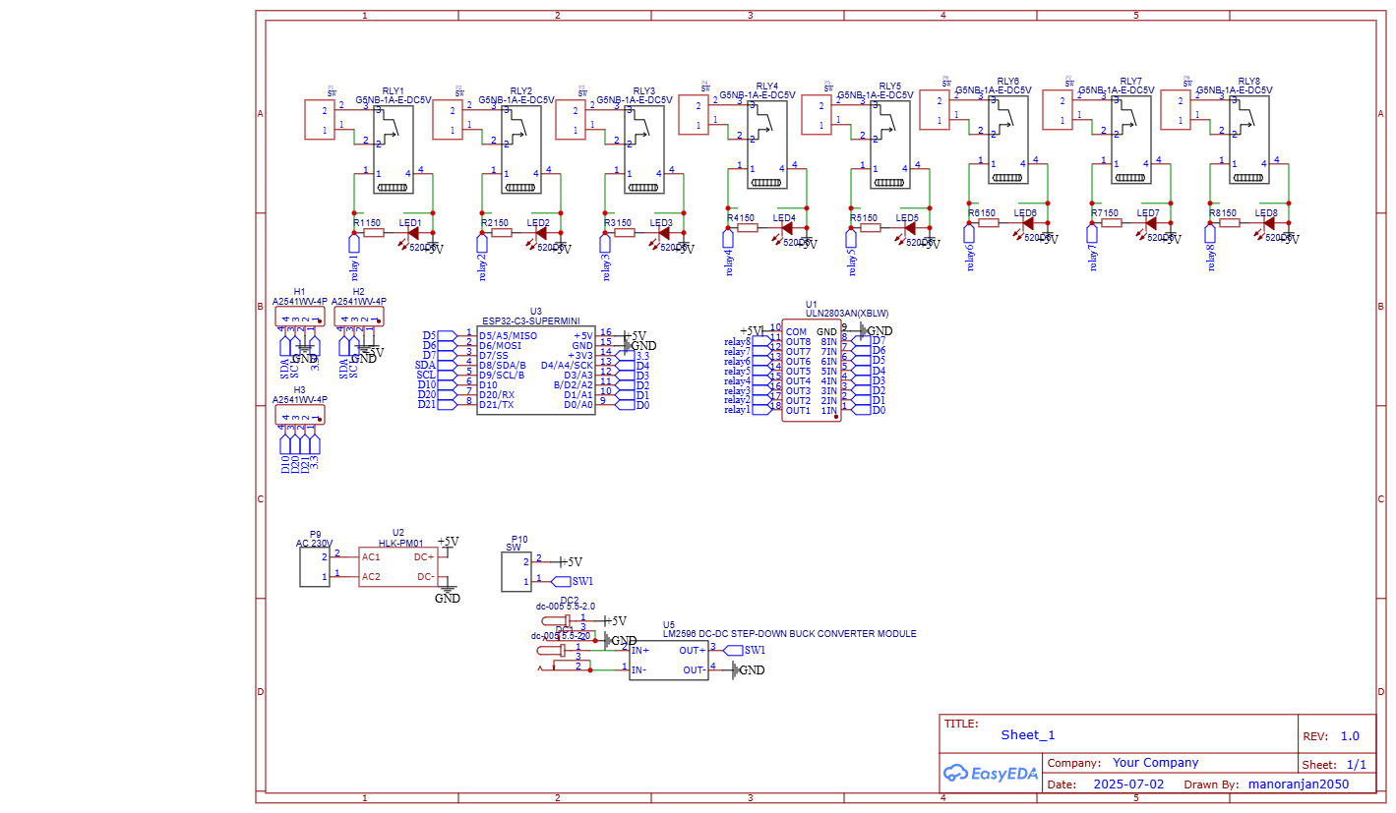Viewport: 1396px width, 813px height.
Task: Click the "OUT-" pin on LM2596 module
Action: [695, 669]
